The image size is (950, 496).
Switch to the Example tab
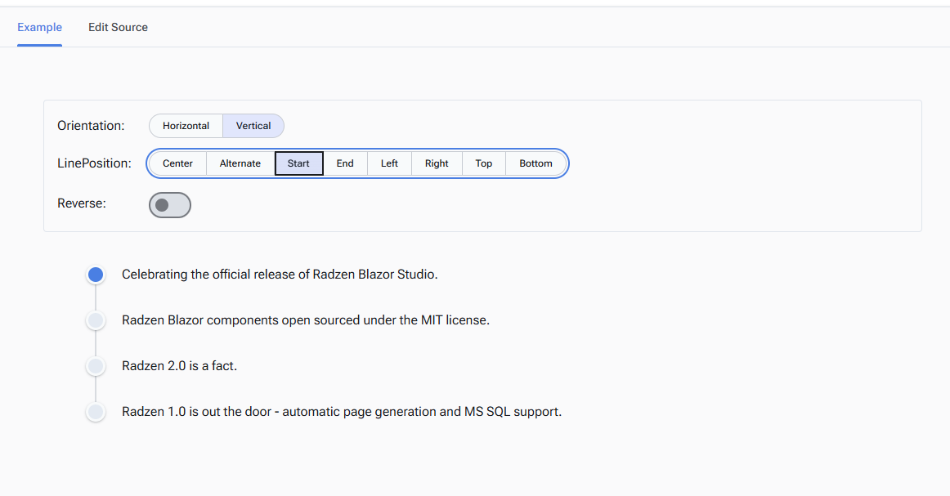[x=39, y=27]
